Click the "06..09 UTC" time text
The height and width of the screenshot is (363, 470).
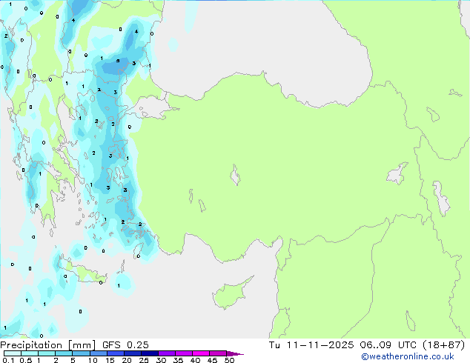[x=388, y=345]
